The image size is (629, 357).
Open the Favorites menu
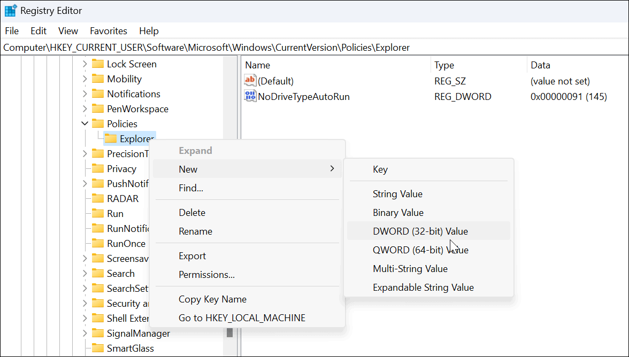click(109, 30)
